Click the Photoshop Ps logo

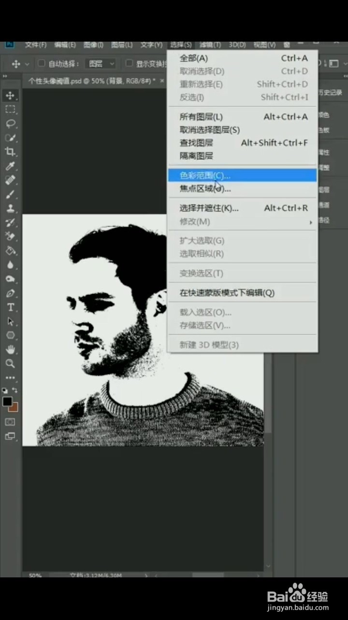10,45
